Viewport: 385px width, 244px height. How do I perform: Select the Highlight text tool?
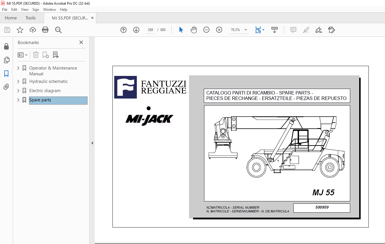306,30
